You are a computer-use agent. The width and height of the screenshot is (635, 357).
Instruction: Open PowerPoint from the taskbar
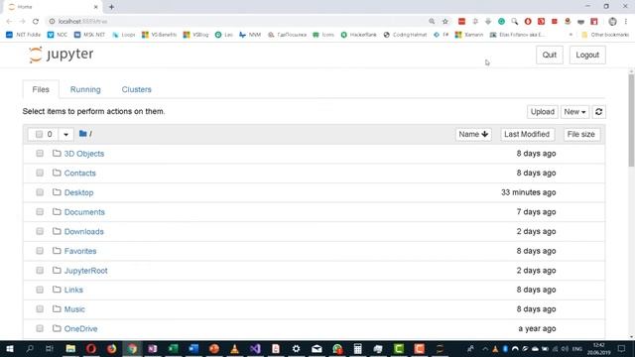(x=214, y=348)
